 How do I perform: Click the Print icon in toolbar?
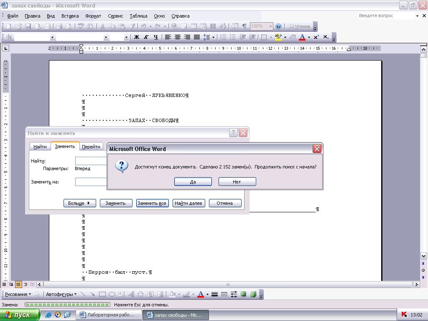(59, 26)
